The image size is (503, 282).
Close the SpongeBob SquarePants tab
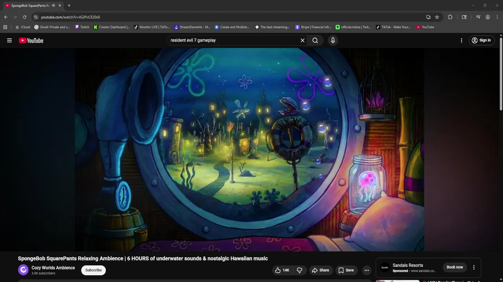click(x=60, y=5)
